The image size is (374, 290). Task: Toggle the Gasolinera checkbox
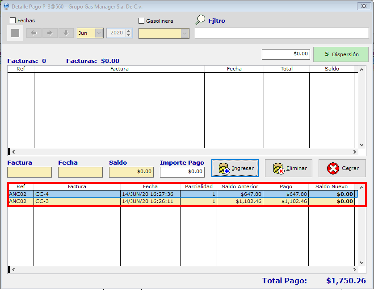pyautogui.click(x=142, y=21)
